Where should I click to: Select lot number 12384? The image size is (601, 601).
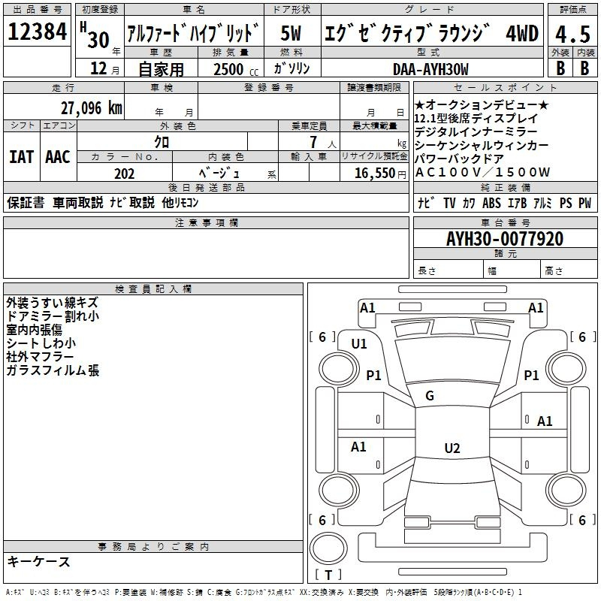pyautogui.click(x=37, y=32)
